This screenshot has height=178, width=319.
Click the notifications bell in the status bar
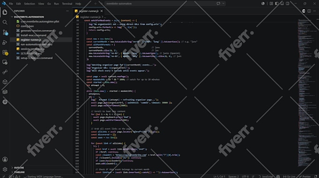coord(316,177)
